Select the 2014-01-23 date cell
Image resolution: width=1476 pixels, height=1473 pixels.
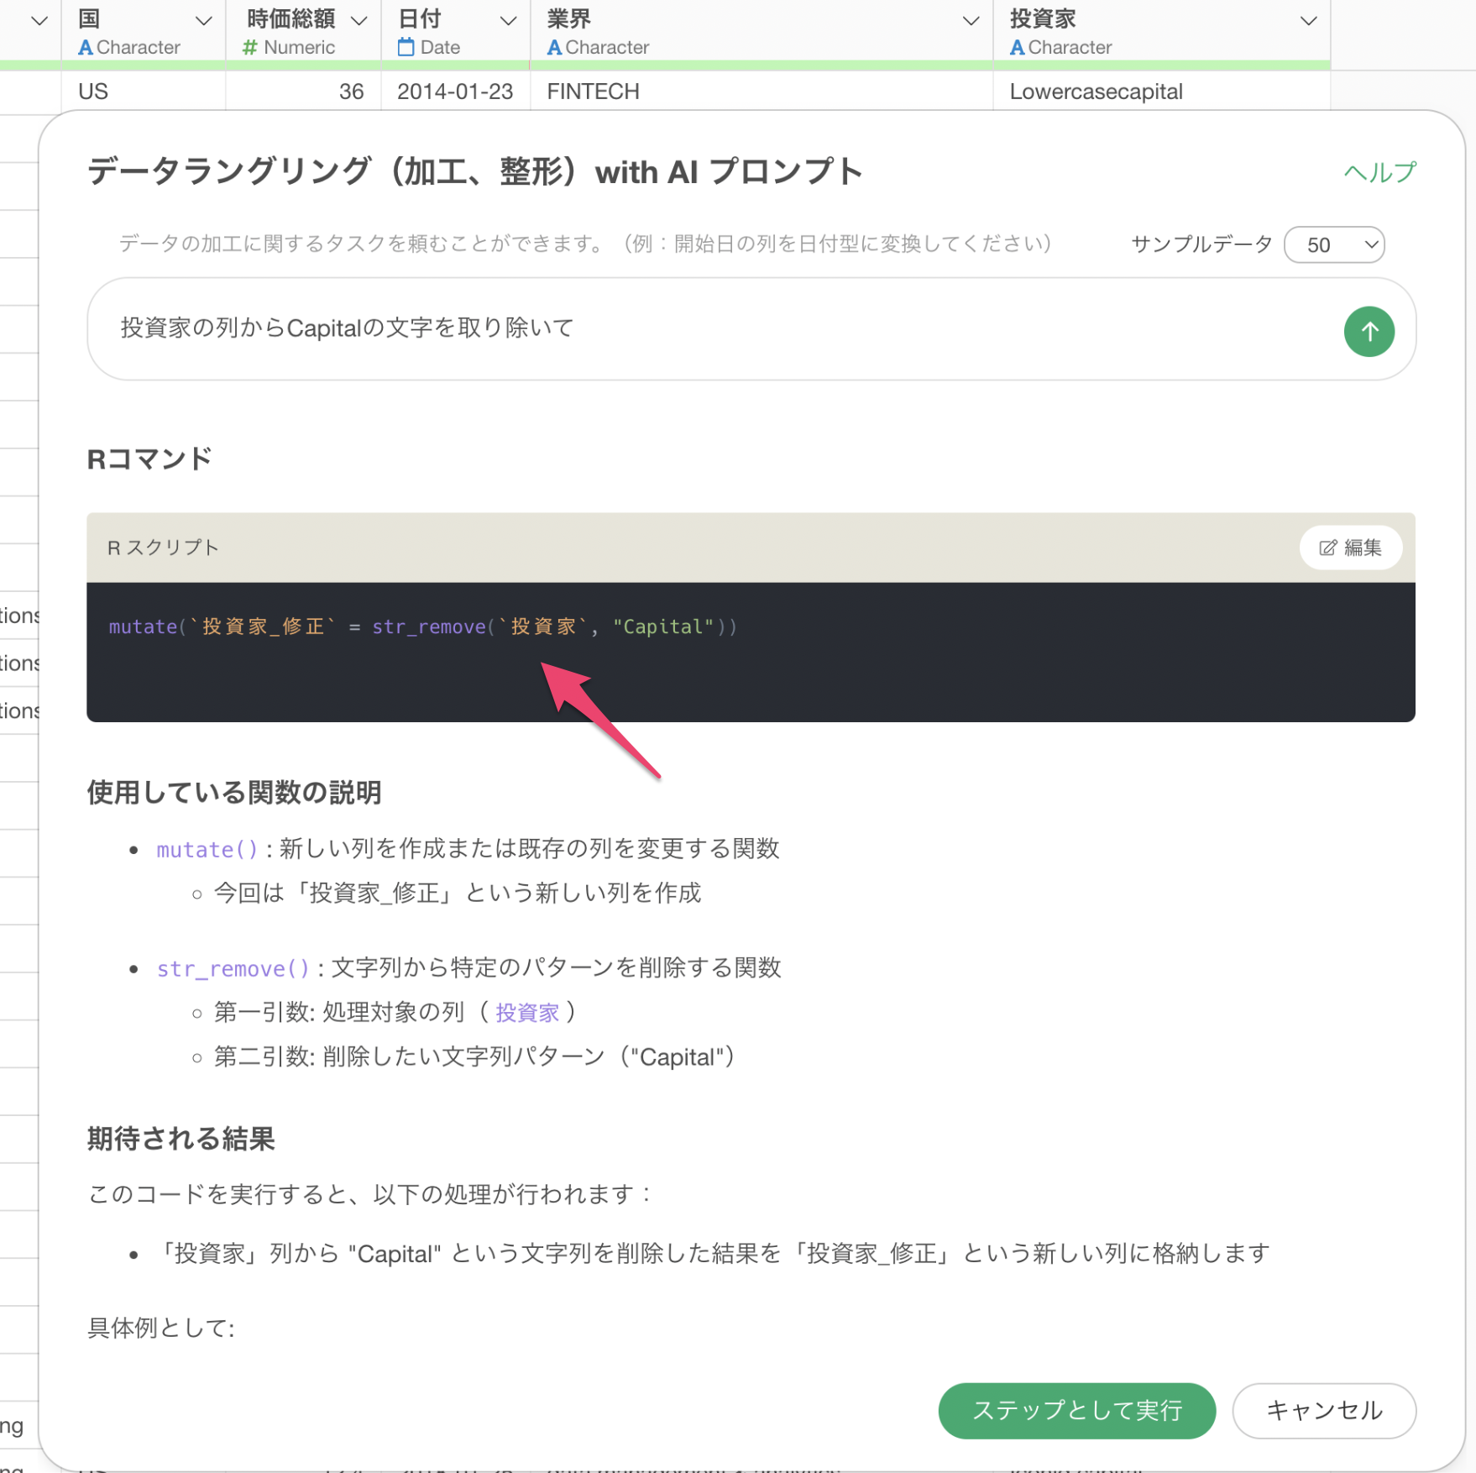click(455, 91)
